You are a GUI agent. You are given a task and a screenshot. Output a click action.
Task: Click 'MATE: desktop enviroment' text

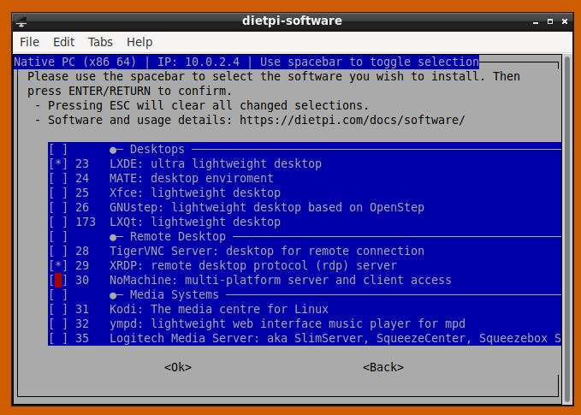coord(191,178)
